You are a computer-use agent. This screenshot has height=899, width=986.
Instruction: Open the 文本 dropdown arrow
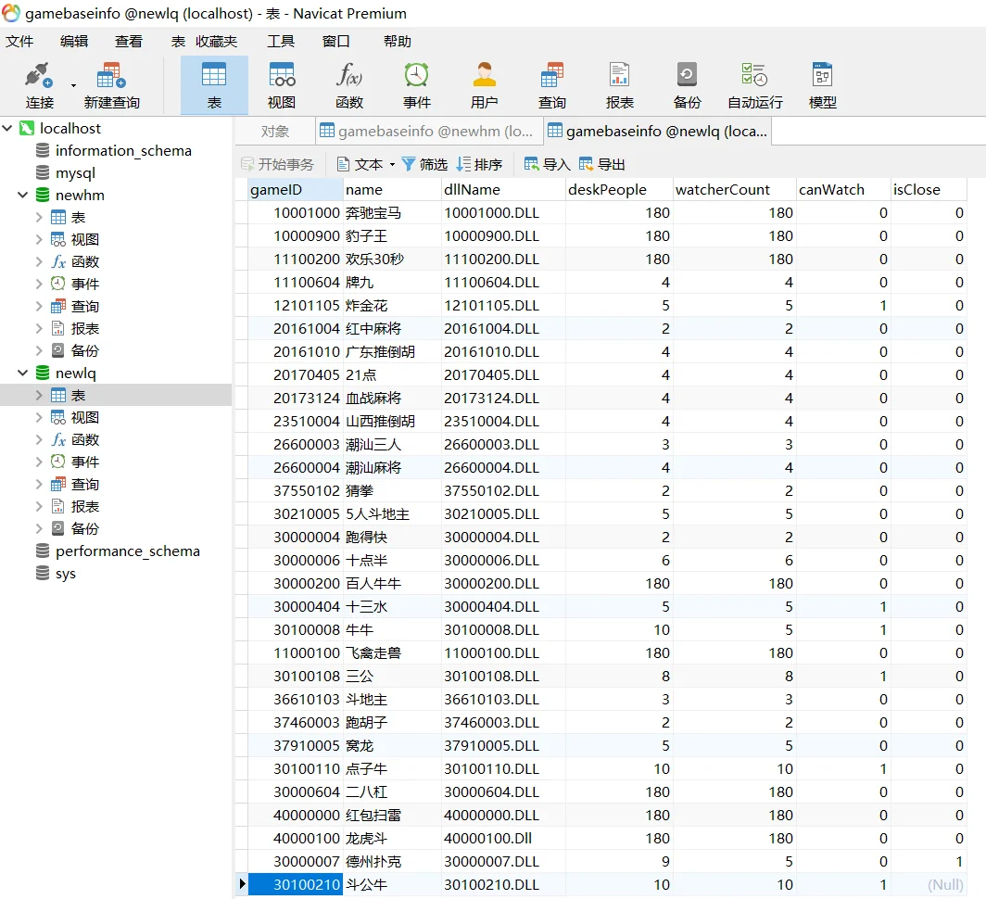pos(392,165)
